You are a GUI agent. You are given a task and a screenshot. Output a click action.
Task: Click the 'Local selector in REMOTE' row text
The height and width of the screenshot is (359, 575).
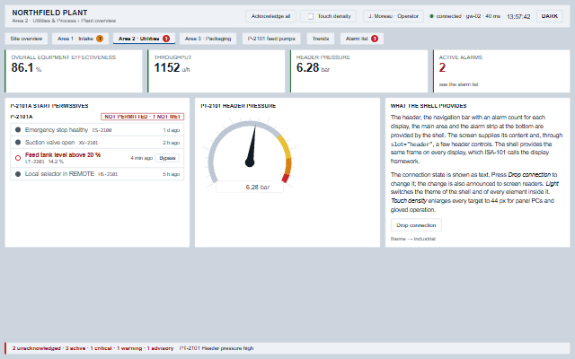click(x=59, y=173)
